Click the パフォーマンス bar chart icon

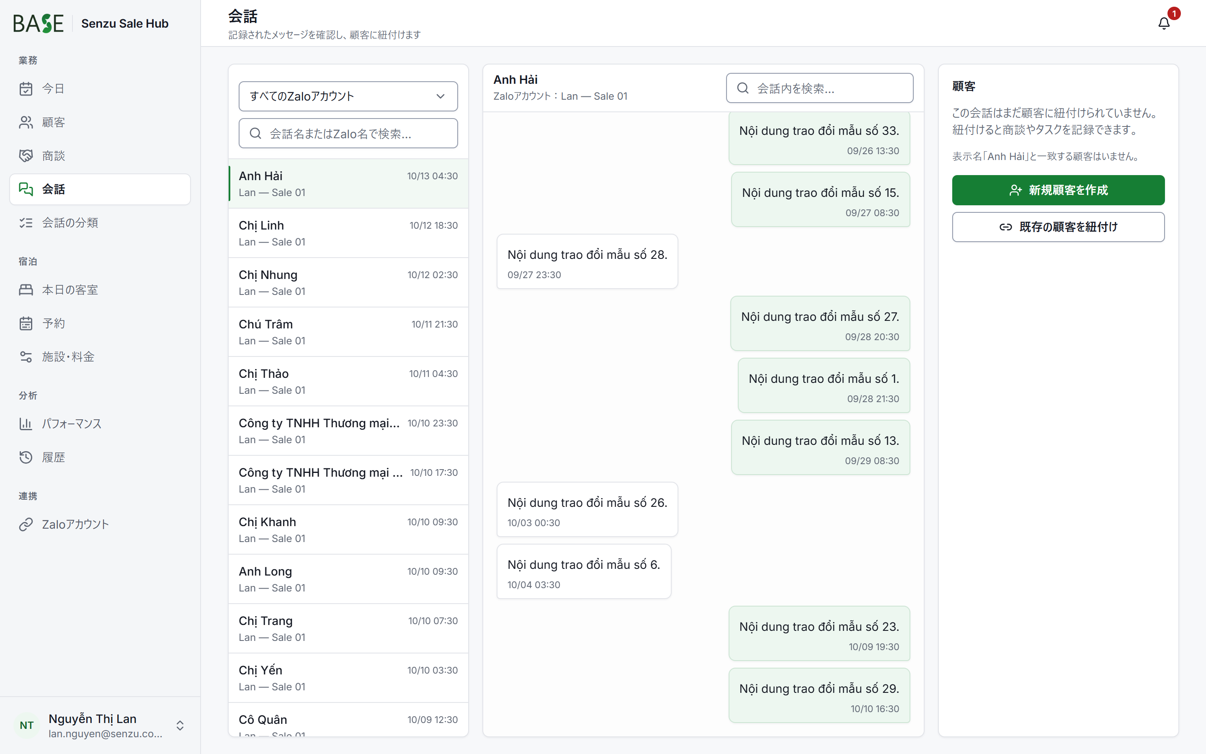tap(26, 424)
